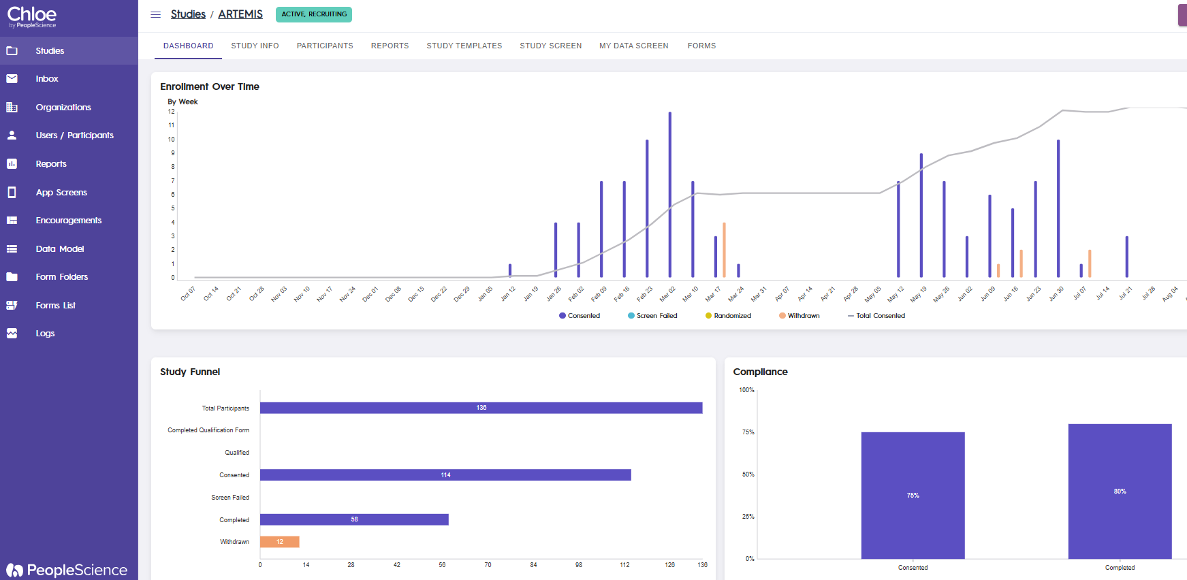
Task: Switch to the Forms tab
Action: (701, 46)
